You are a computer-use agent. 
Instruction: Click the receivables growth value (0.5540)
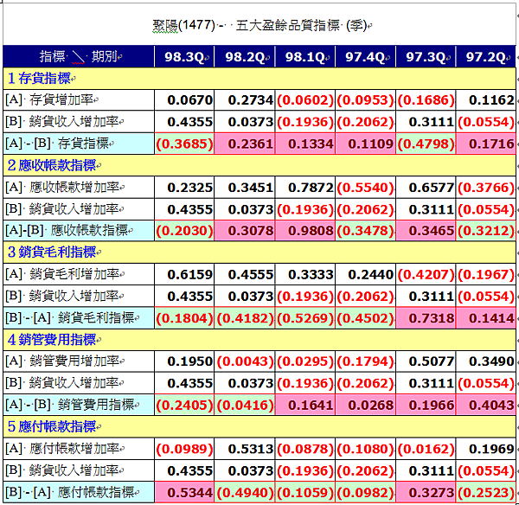pyautogui.click(x=365, y=188)
